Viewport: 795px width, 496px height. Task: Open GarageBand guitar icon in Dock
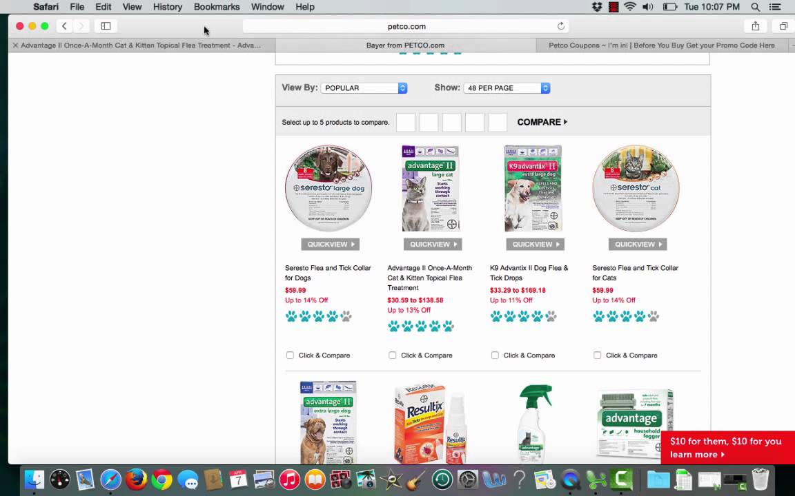coord(417,479)
